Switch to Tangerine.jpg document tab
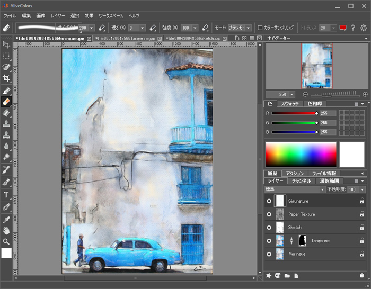371x289 pixels. click(125, 38)
